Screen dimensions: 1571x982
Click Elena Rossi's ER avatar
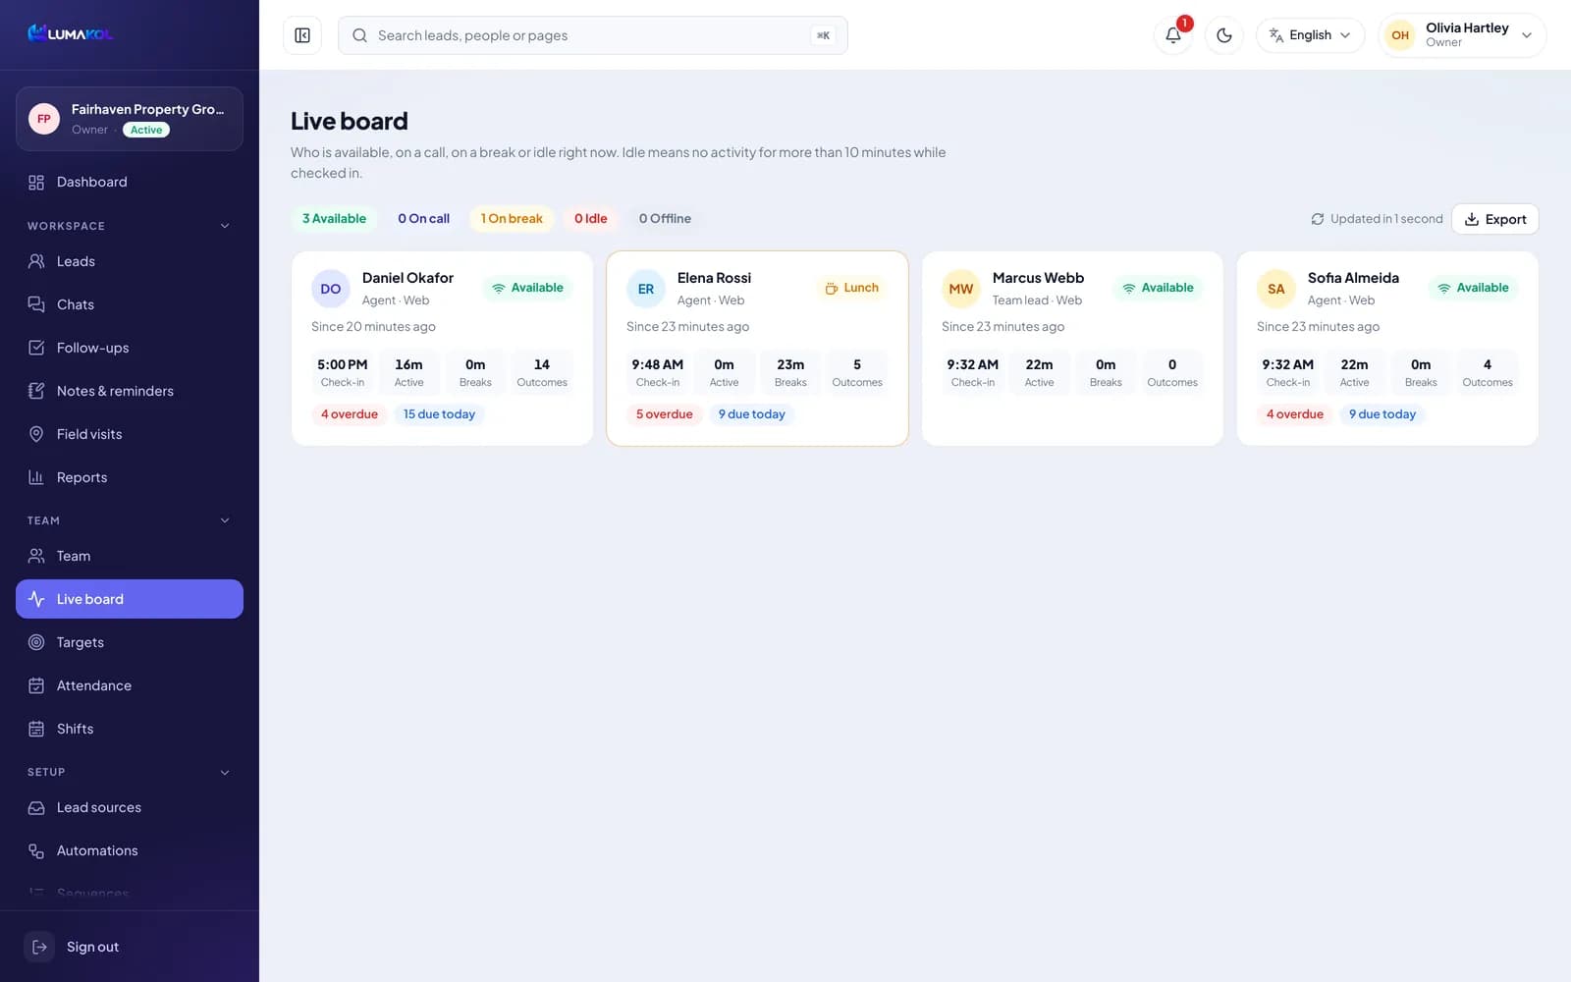coord(646,289)
